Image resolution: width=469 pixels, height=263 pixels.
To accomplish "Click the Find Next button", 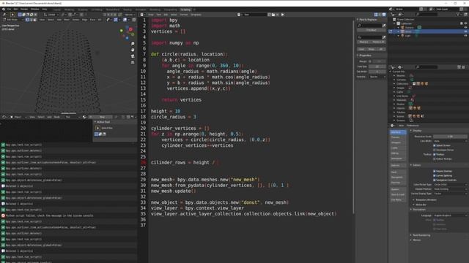I will 372,31.
